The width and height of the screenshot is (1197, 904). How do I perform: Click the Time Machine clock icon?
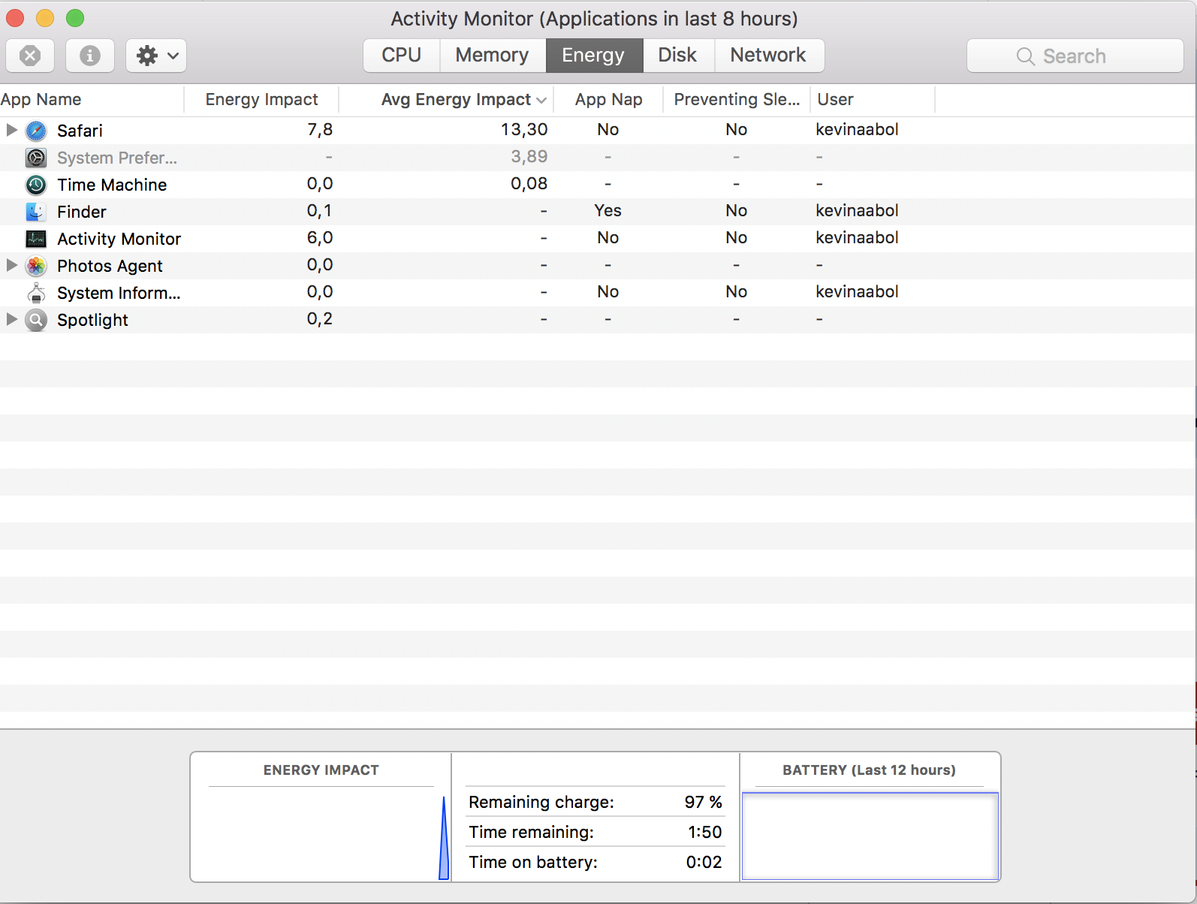coord(36,185)
